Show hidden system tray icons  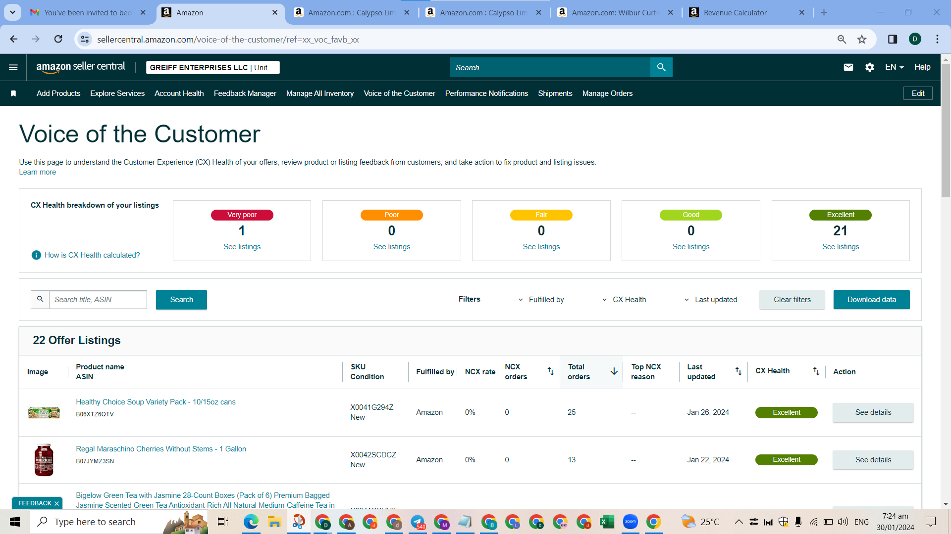coord(739,522)
